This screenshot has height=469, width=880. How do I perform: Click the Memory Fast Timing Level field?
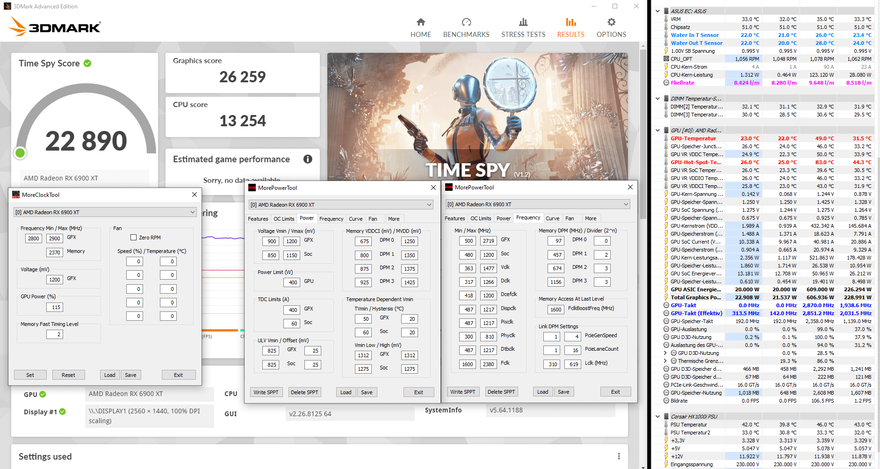pyautogui.click(x=55, y=334)
